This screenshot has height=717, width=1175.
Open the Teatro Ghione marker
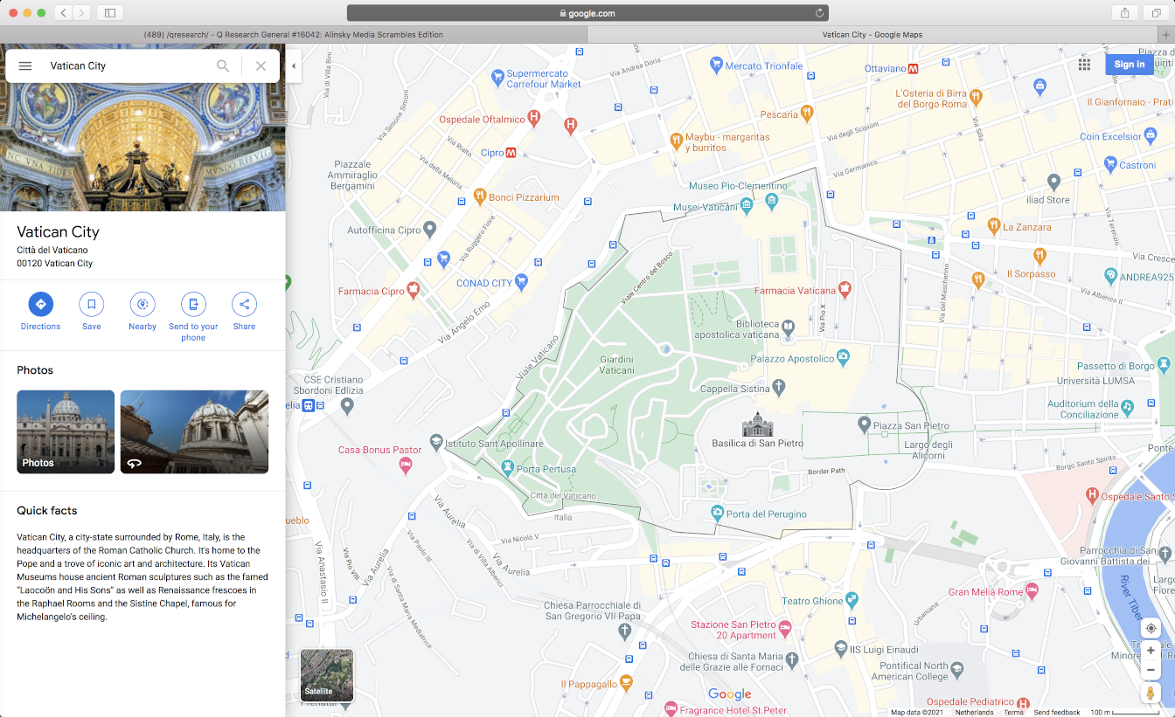[852, 600]
